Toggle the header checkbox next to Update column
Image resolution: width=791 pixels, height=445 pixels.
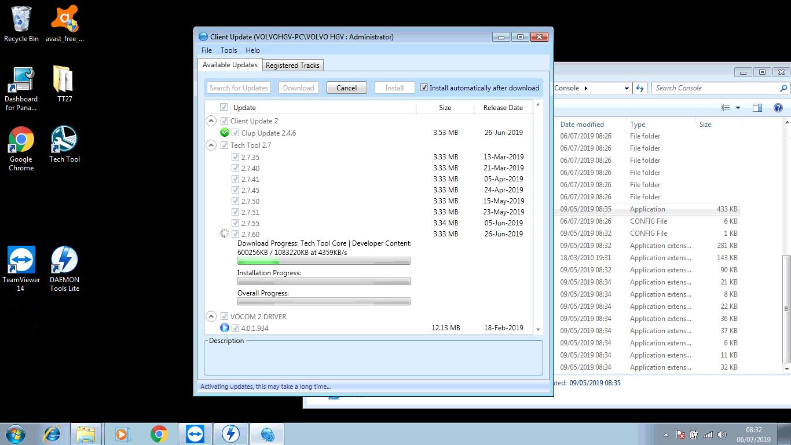224,107
